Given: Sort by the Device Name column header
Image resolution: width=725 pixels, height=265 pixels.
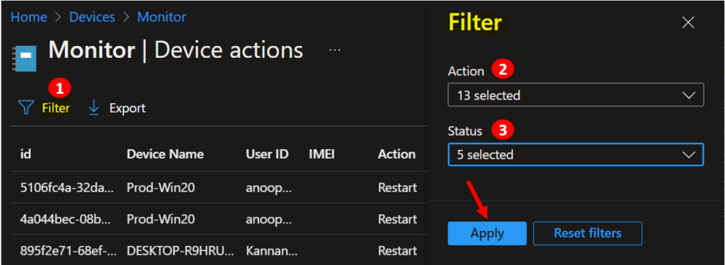Looking at the screenshot, I should pos(165,154).
